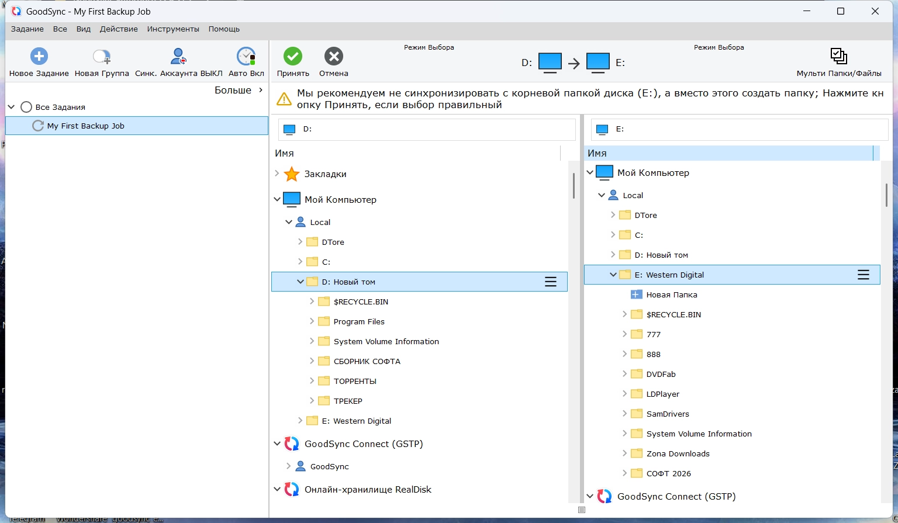This screenshot has height=523, width=898.
Task: Expand the DVDFab folder
Action: coord(625,374)
